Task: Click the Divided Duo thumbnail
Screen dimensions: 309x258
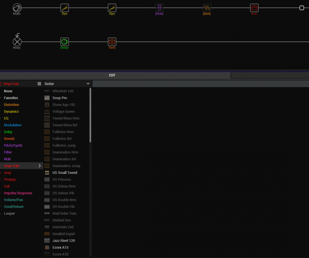Action: (x=47, y=220)
